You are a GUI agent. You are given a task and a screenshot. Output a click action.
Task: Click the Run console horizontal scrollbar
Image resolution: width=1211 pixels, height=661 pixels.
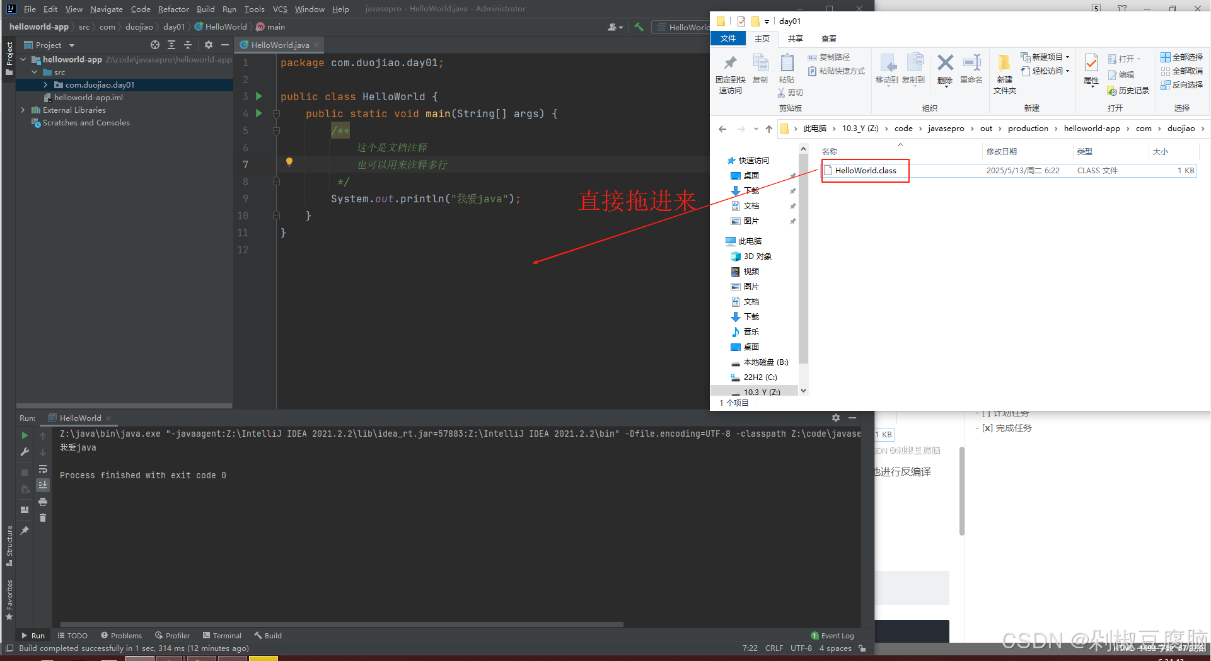342,624
